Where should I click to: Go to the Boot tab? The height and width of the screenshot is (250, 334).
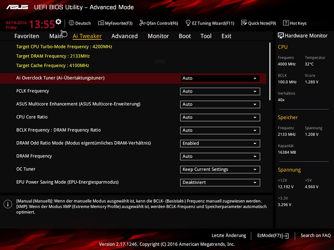185,36
